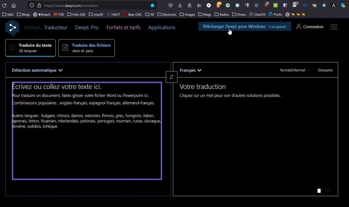Open DeepL Pro in the nav

[87, 27]
